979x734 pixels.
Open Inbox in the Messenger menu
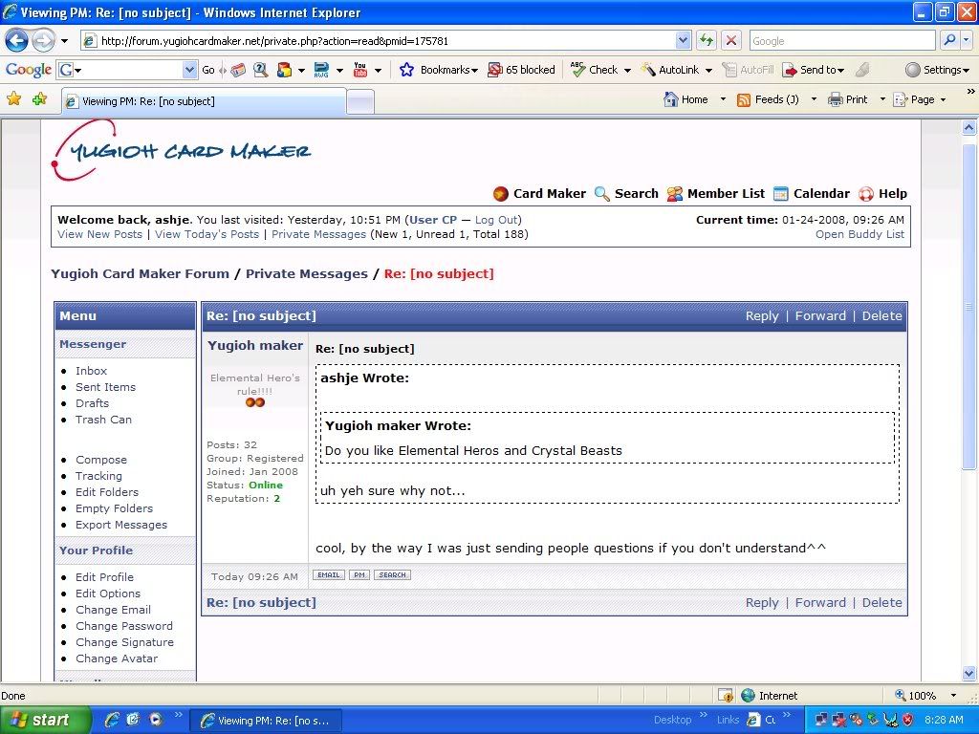click(x=91, y=371)
